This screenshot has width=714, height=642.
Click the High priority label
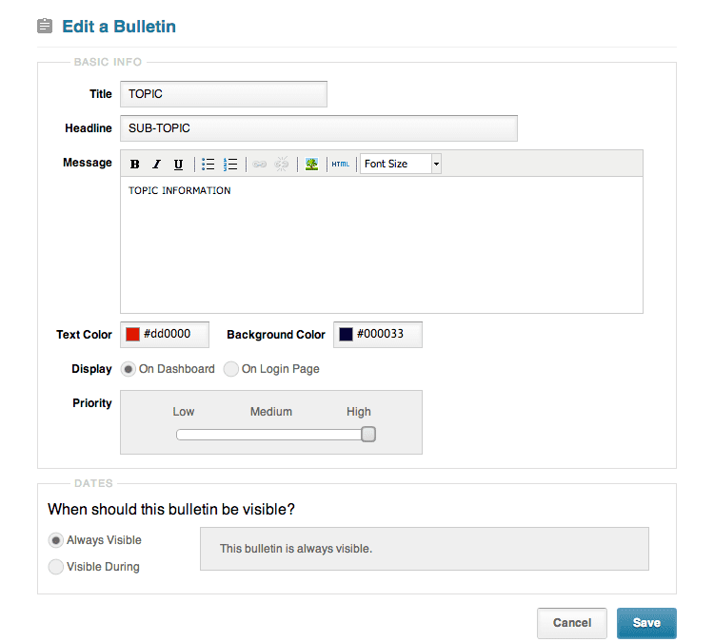[359, 412]
